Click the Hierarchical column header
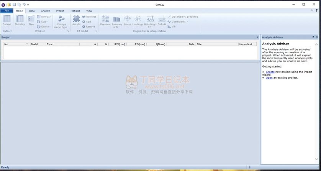Image resolution: width=321 pixels, height=171 pixels. pos(247,44)
